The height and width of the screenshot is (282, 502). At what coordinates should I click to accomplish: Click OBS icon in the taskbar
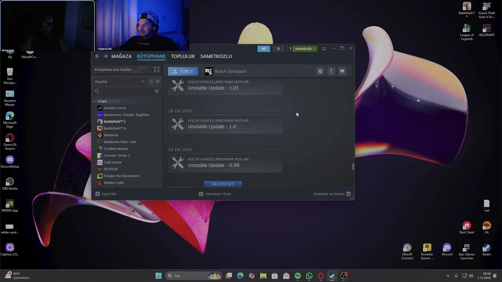point(344,276)
